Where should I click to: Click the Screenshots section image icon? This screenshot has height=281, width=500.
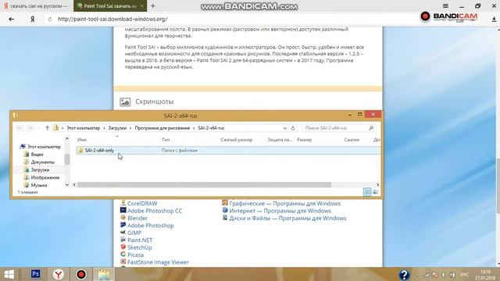pos(125,101)
